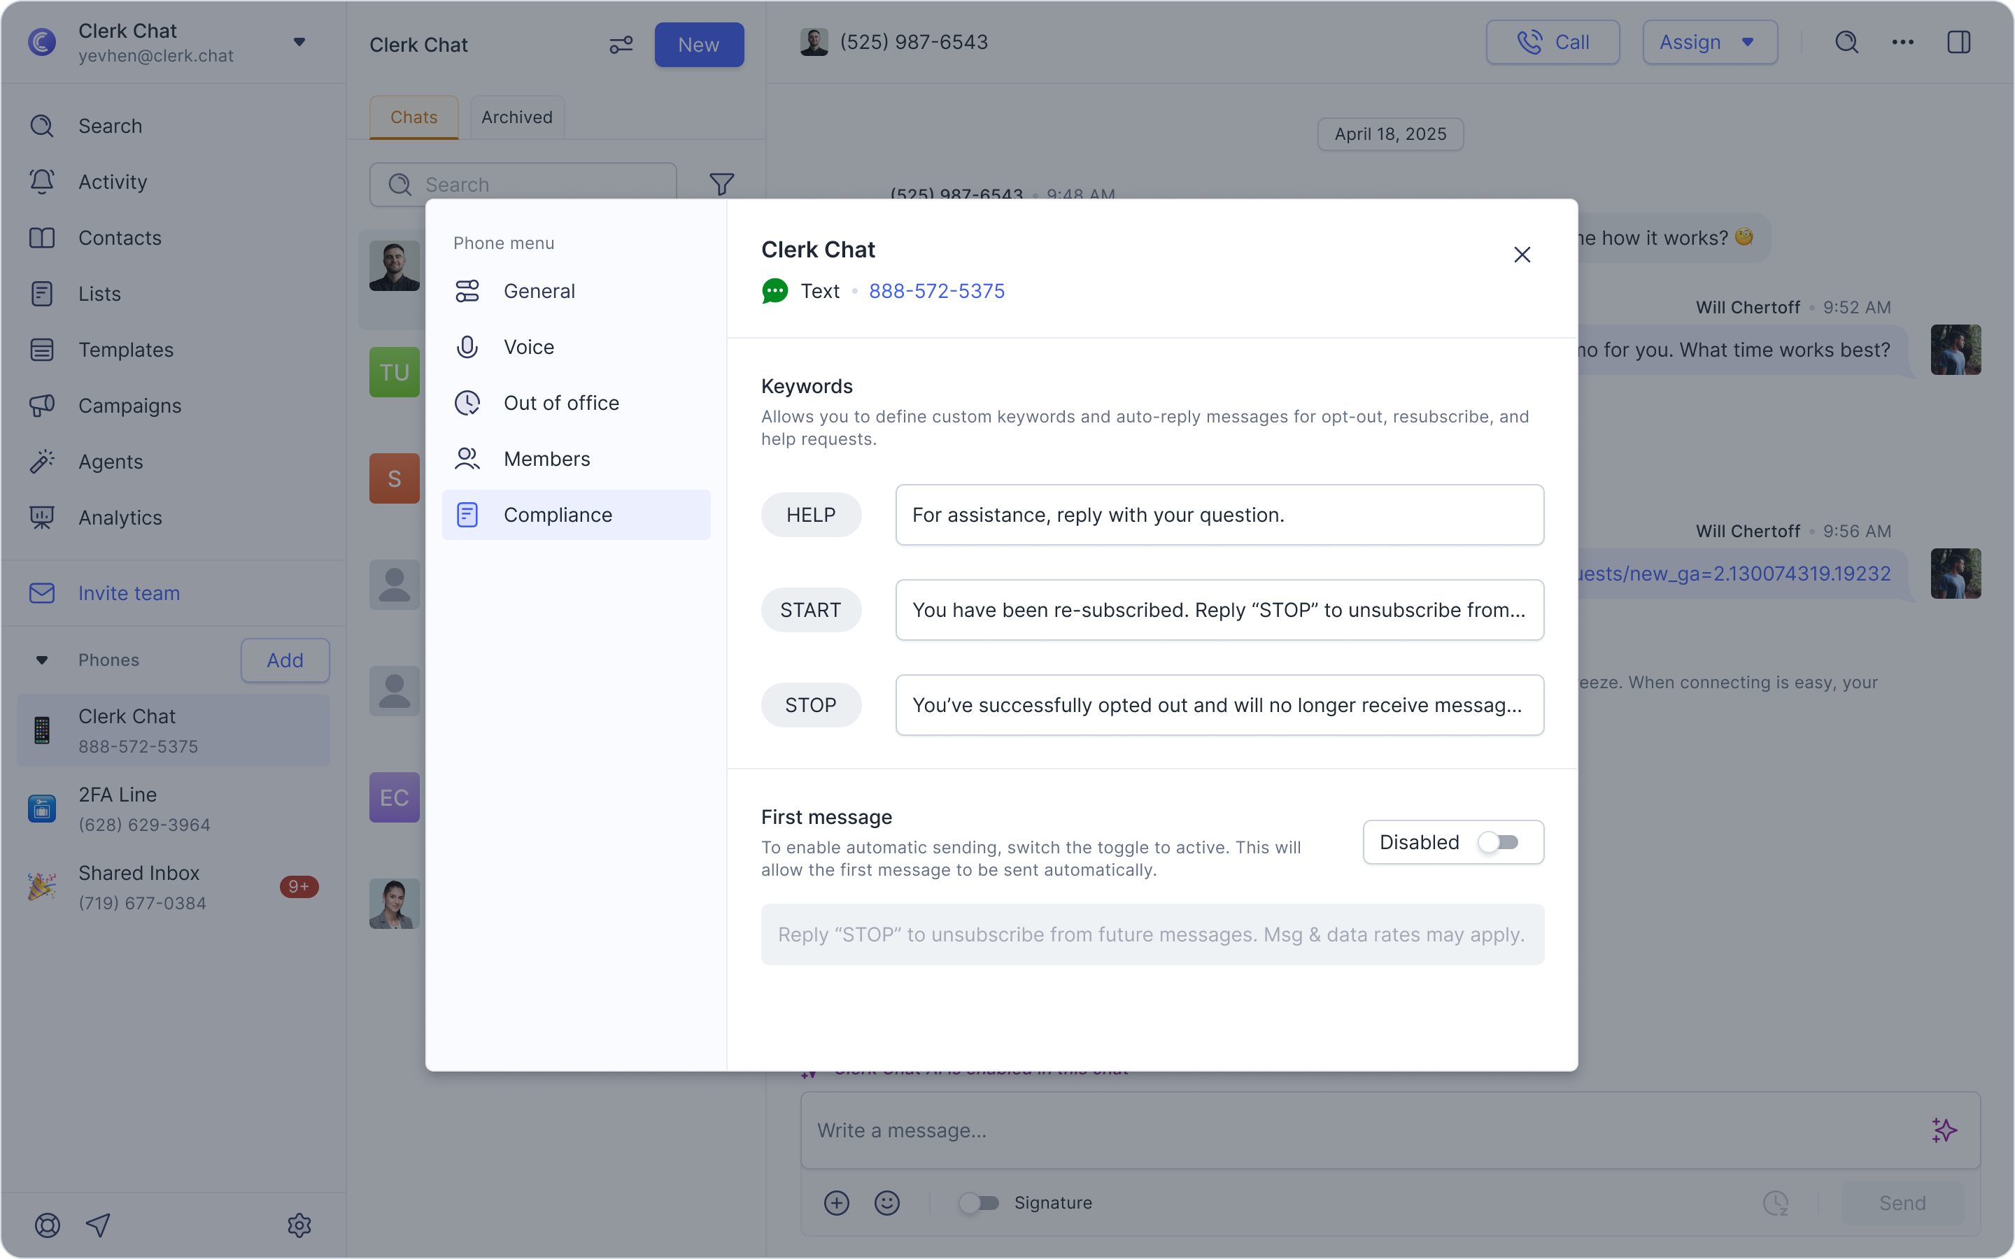
Task: Click the chat filter funnel icon
Action: click(x=721, y=184)
